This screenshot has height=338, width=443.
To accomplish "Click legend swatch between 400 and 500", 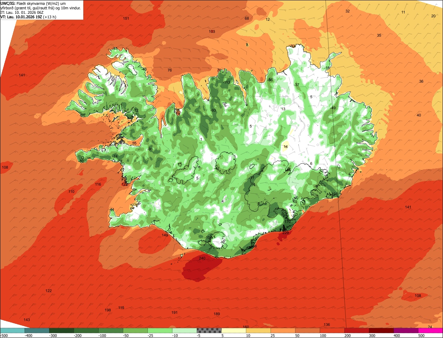I will [x=406, y=330].
